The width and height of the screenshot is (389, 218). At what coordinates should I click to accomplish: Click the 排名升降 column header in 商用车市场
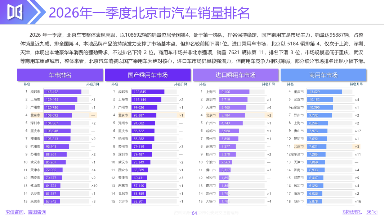[x=356, y=84]
